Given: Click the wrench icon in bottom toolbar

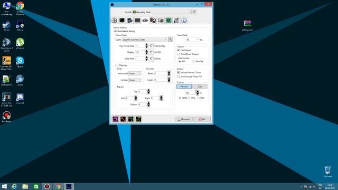Looking at the screenshot, I should (x=123, y=119).
